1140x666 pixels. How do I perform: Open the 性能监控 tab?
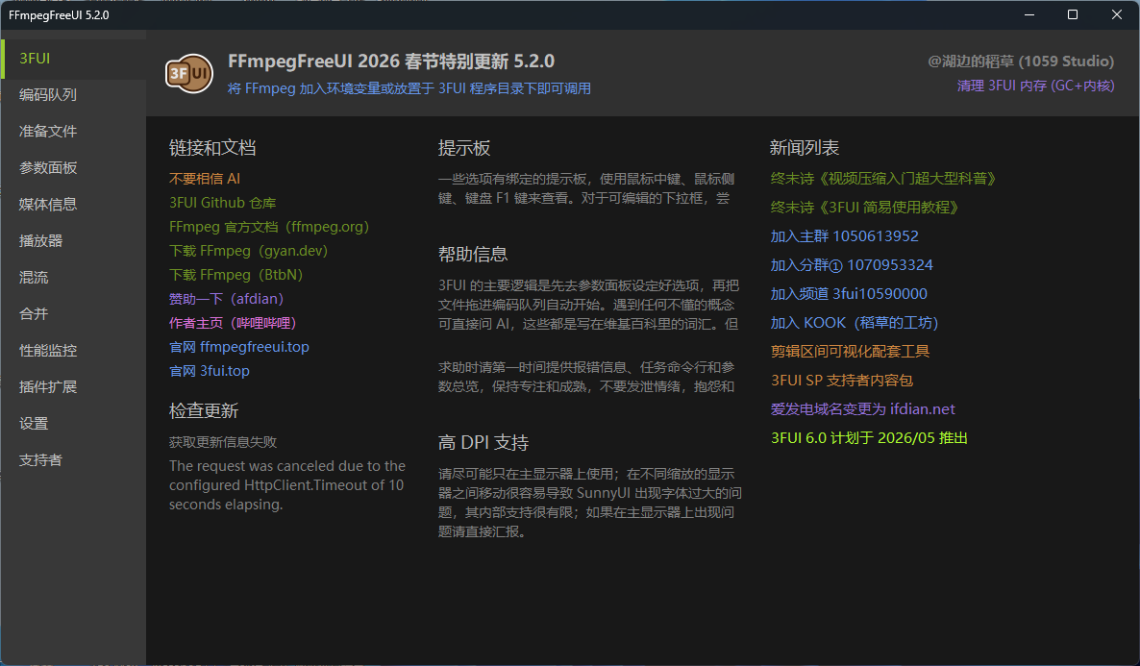(x=73, y=351)
